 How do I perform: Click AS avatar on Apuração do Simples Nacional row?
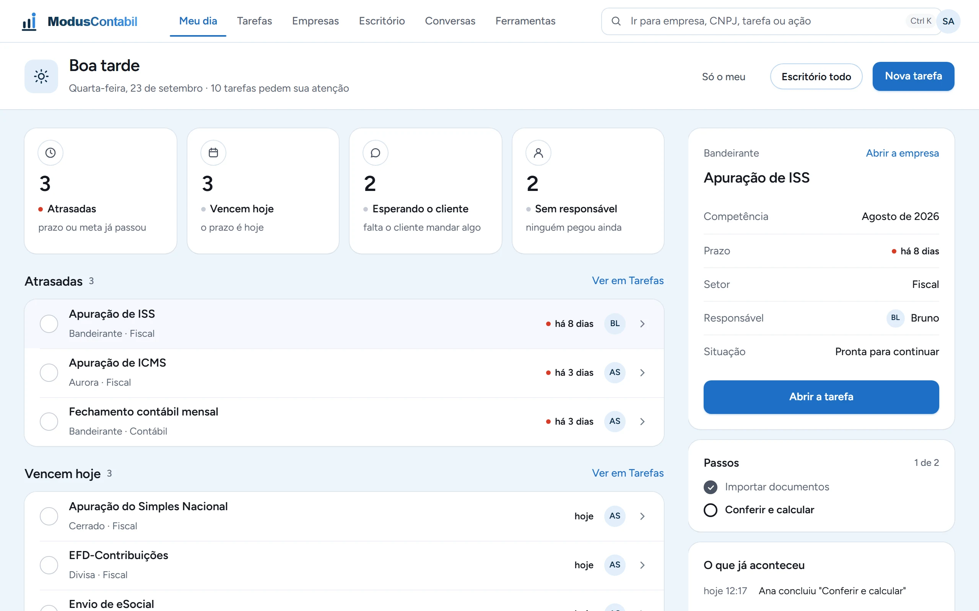point(615,516)
